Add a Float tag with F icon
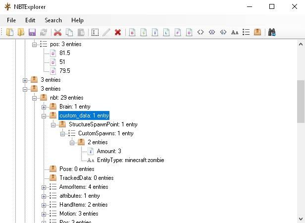Screen dimensions: 305x223 tap(178, 32)
